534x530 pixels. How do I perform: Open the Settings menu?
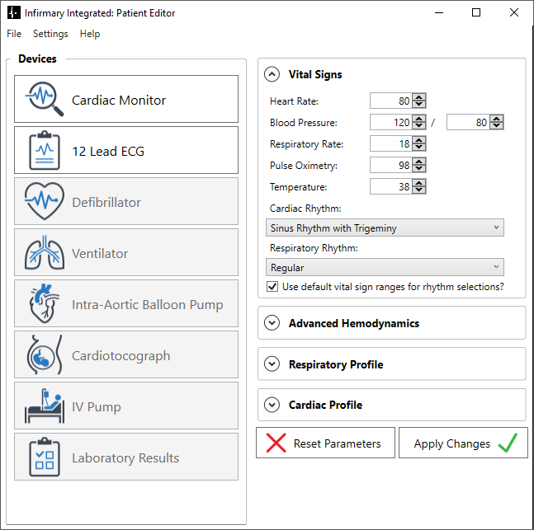pos(50,34)
